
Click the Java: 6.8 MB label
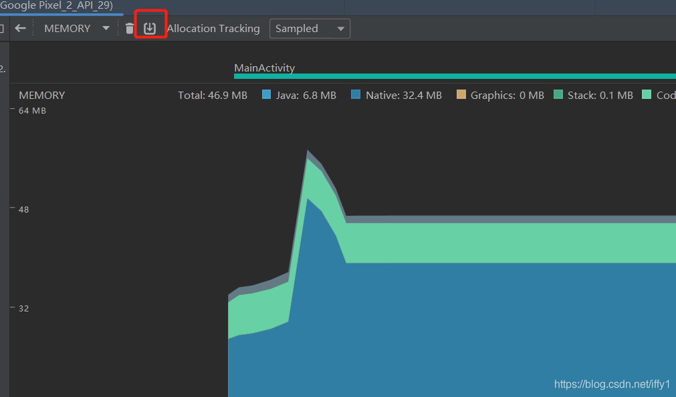tap(306, 96)
